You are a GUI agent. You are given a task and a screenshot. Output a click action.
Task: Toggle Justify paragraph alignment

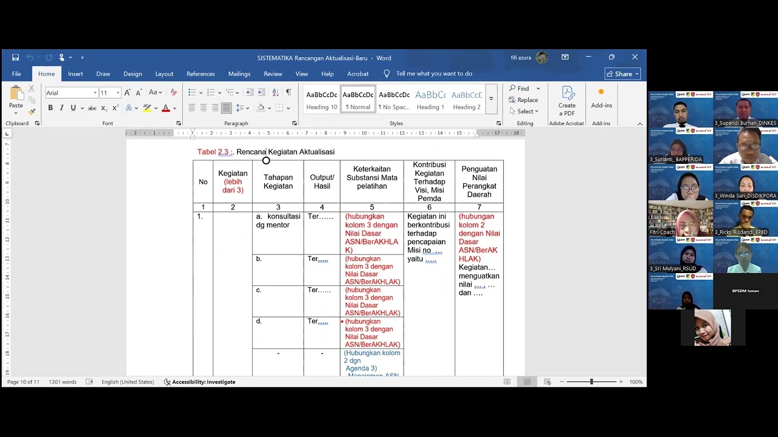[226, 108]
